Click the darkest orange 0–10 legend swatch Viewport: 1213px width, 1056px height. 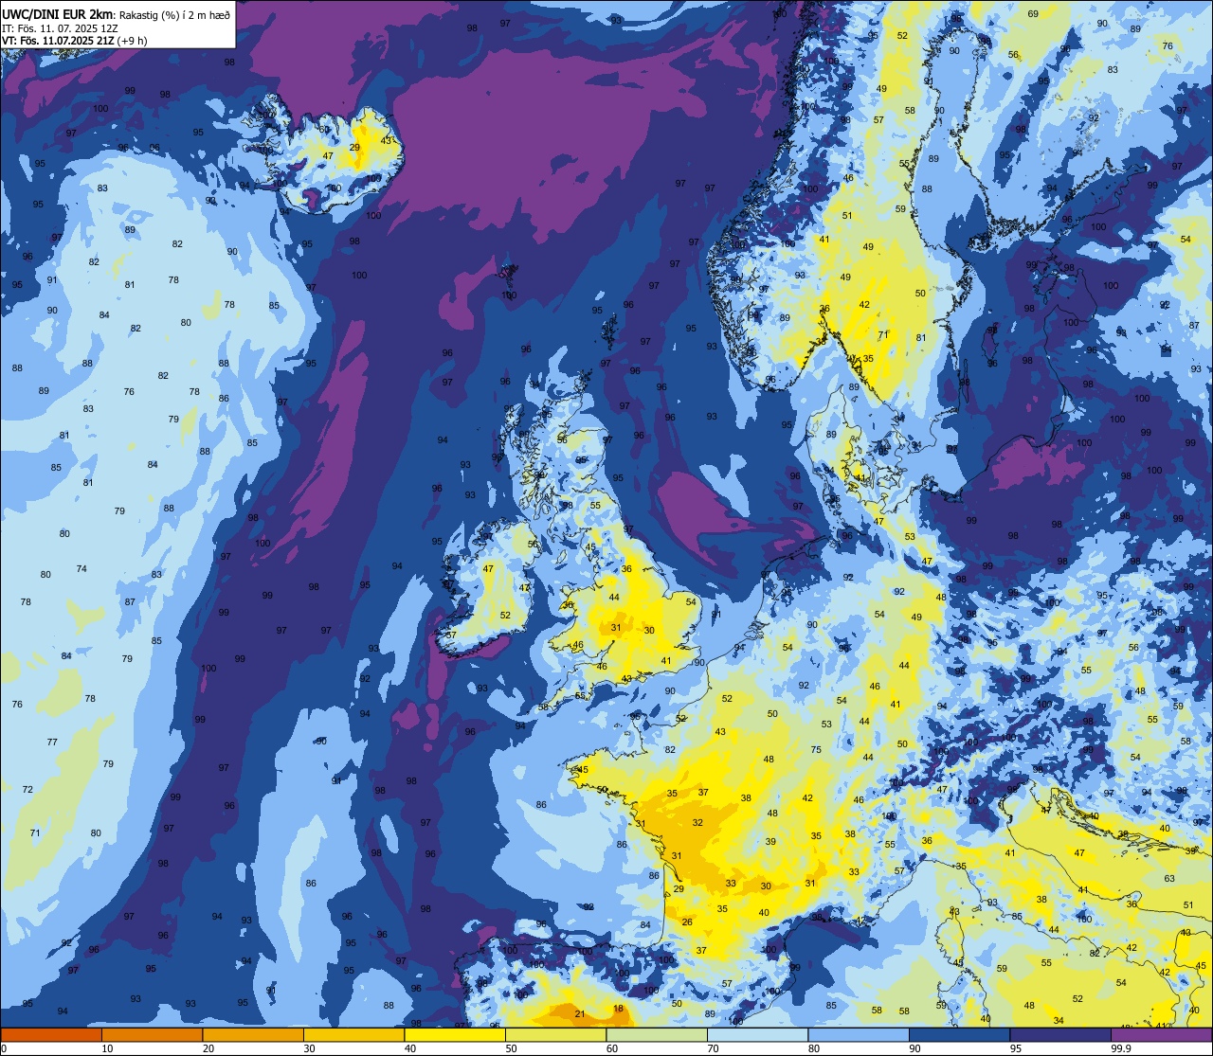click(51, 1034)
